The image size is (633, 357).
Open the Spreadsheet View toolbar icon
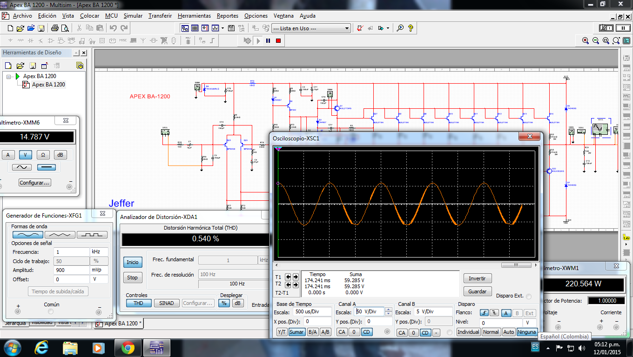195,28
